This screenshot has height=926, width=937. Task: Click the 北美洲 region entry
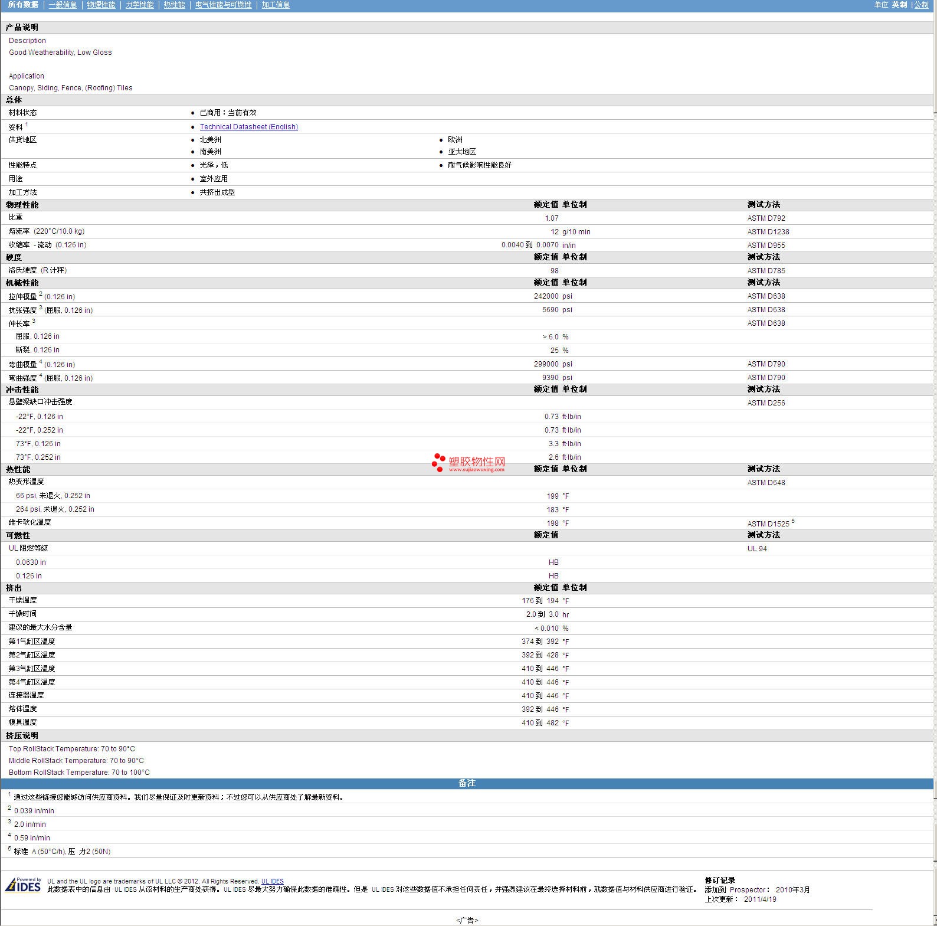(210, 140)
